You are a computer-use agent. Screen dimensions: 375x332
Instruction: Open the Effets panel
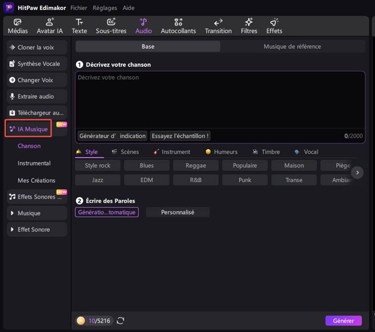tap(274, 26)
